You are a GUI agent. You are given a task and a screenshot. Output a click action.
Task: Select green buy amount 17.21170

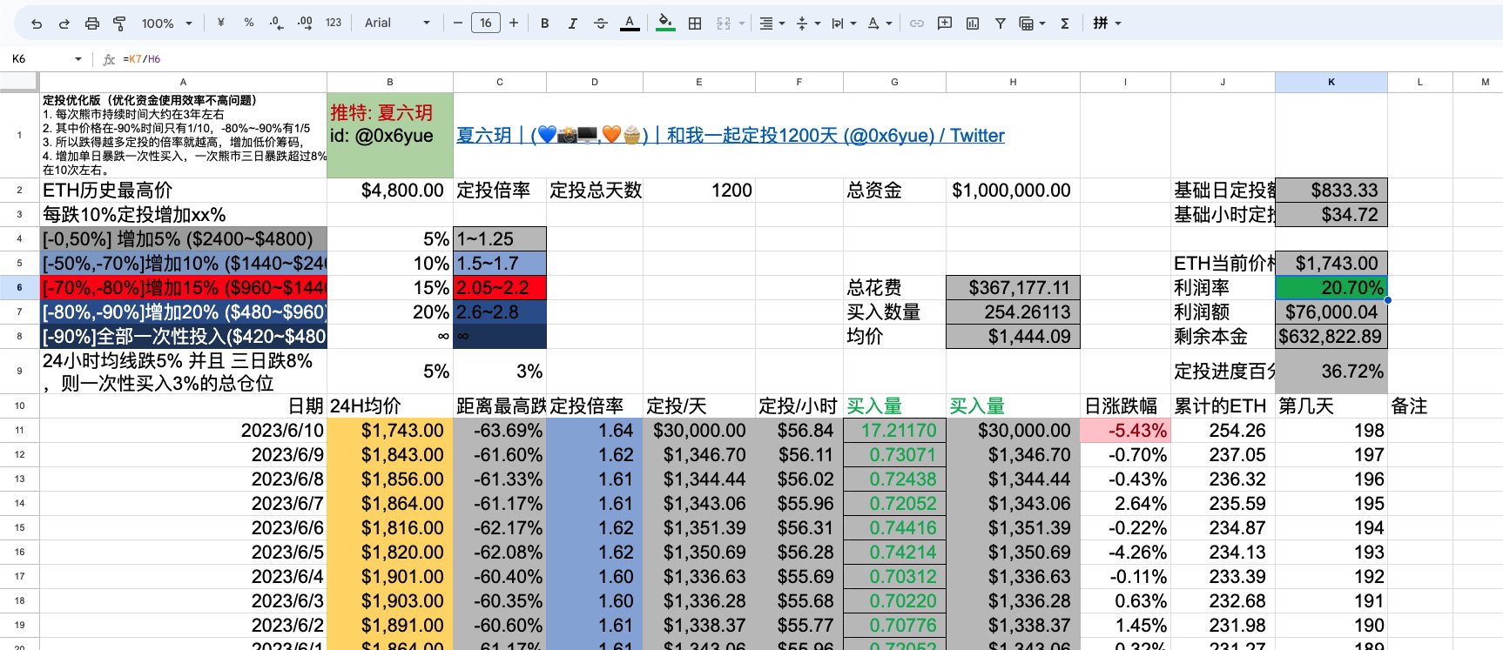click(x=894, y=430)
